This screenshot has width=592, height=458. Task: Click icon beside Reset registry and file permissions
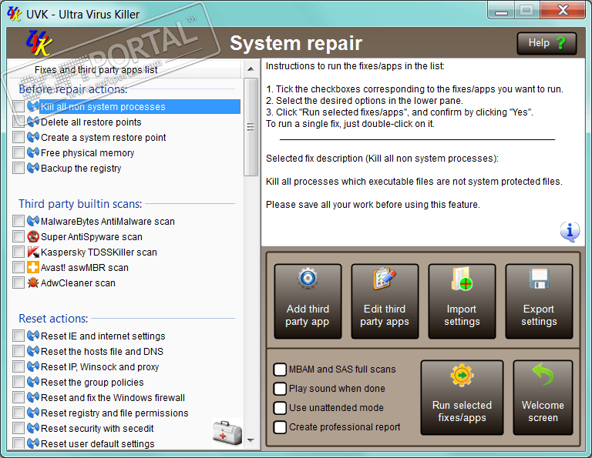coord(33,413)
